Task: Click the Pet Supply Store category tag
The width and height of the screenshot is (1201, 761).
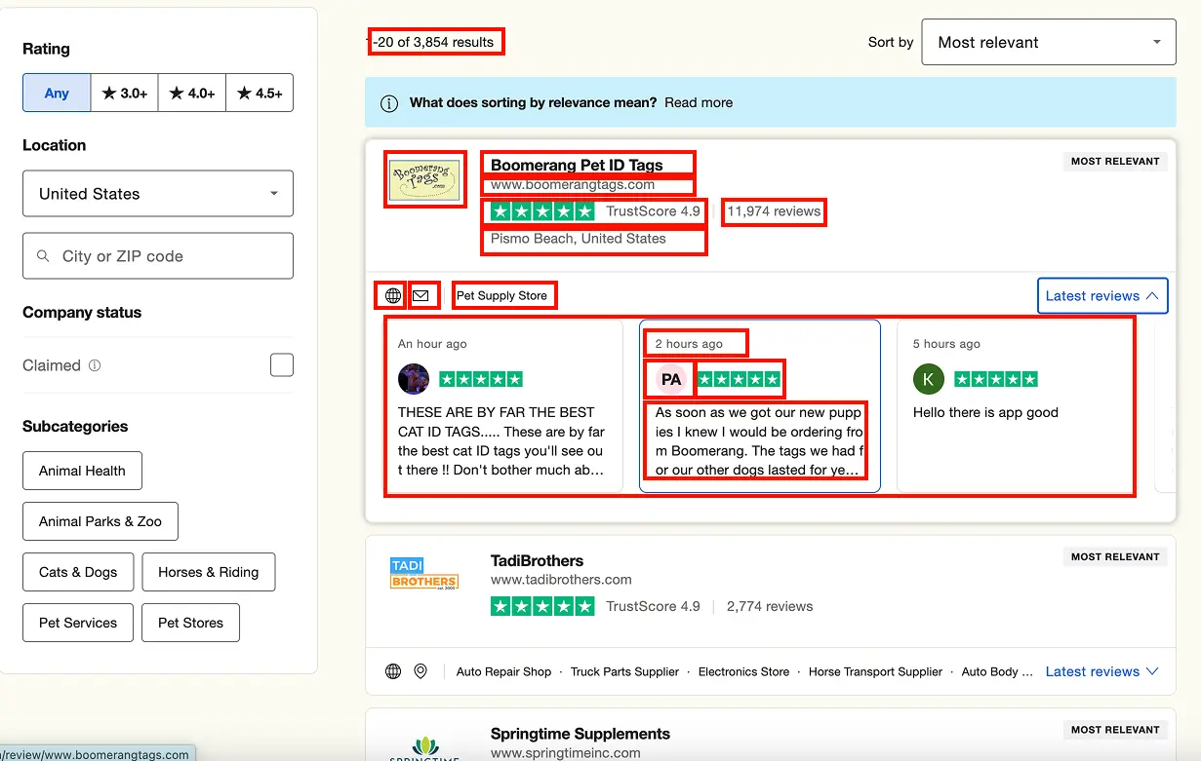Action: coord(502,295)
